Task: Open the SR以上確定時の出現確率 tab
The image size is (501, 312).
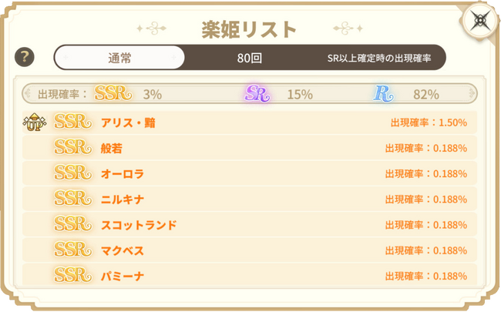Action: coord(380,58)
